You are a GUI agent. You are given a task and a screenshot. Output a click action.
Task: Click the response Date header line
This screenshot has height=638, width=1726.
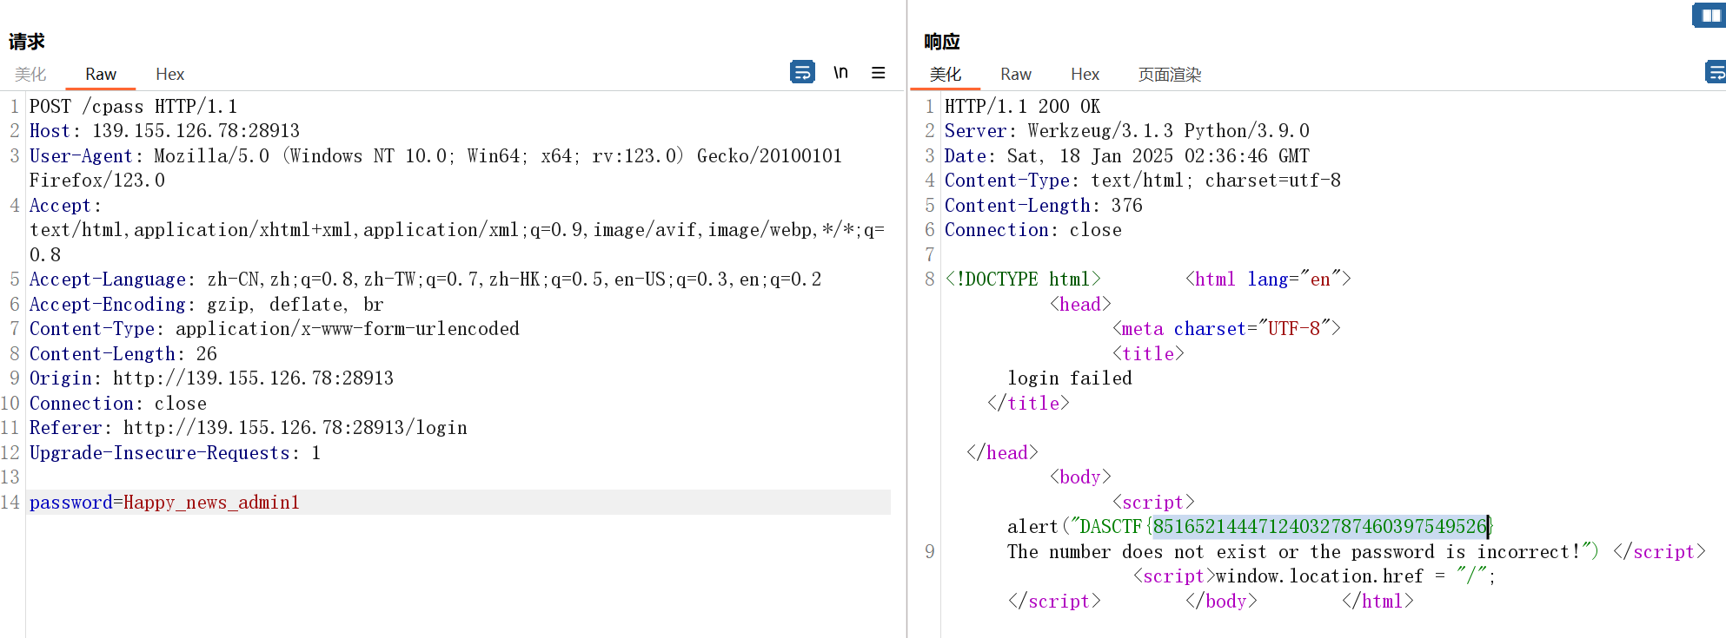click(1127, 156)
